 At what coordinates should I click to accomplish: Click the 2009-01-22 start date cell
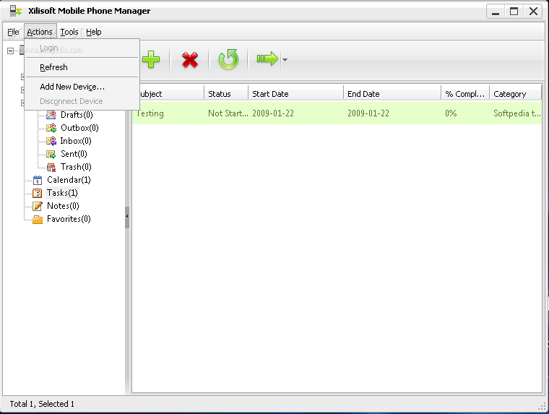(x=273, y=113)
